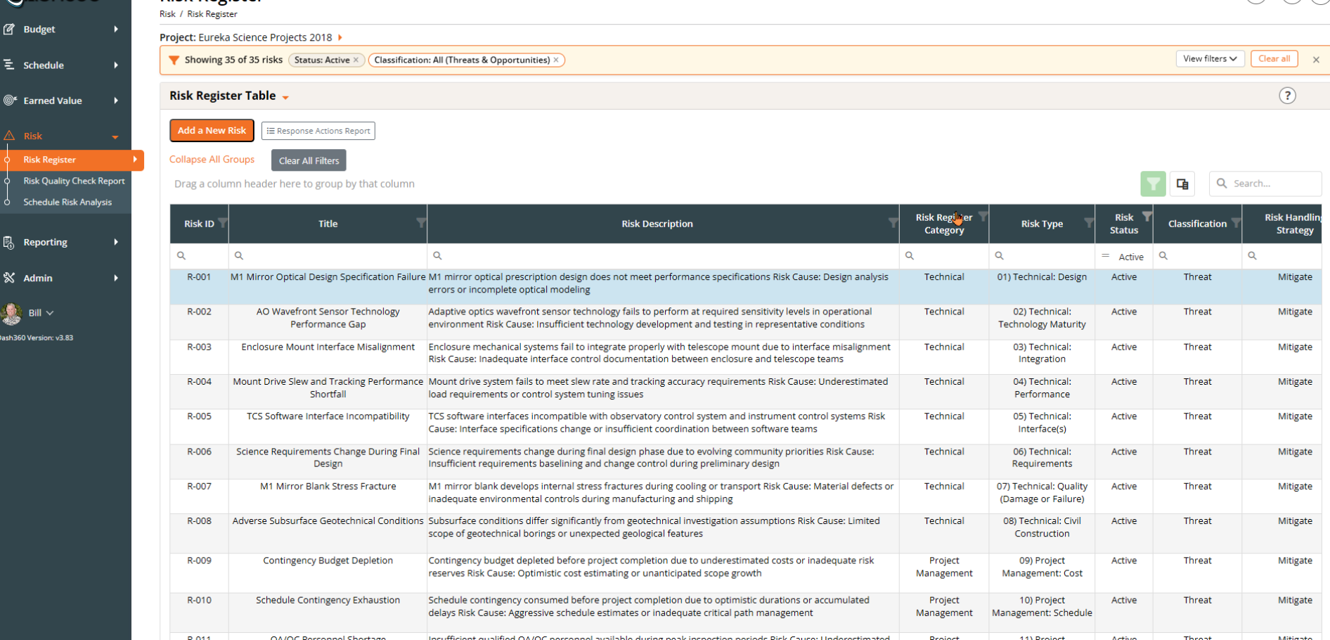Click 'TCS Software Interface Incompatibility' title
Screen dimensions: 1330x640
[328, 417]
